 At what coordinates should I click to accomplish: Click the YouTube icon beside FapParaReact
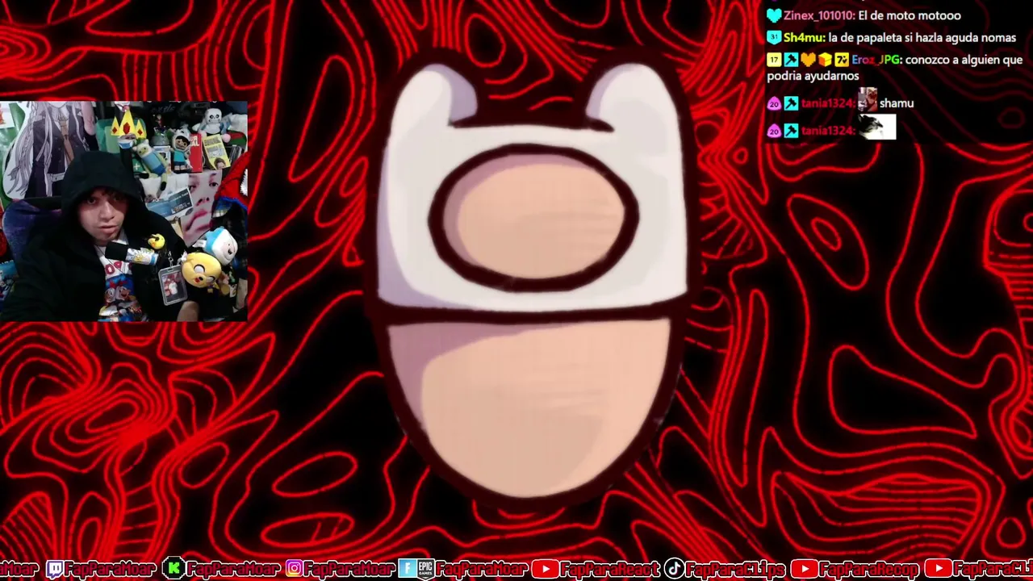coord(545,569)
